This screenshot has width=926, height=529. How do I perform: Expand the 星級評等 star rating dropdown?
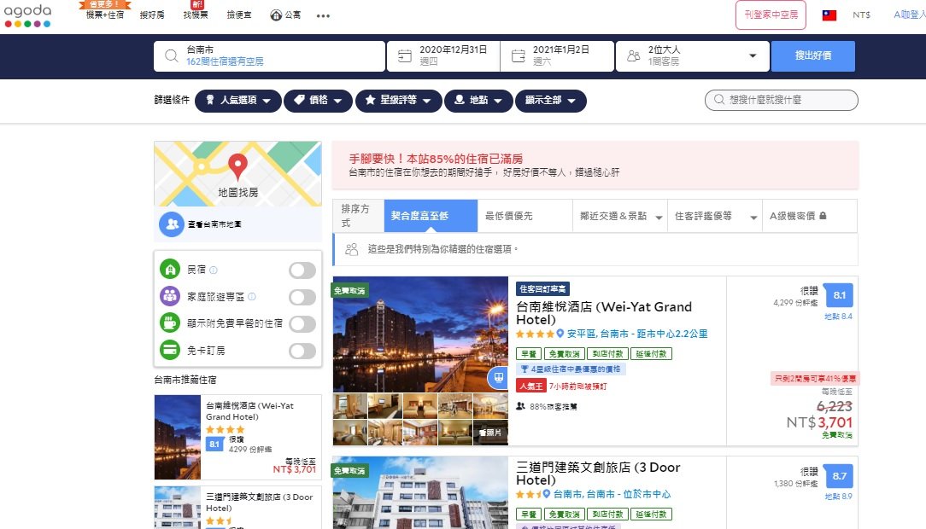399,100
